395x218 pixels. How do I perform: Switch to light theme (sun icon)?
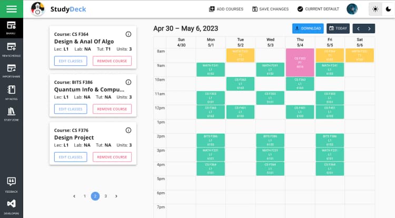click(x=376, y=9)
